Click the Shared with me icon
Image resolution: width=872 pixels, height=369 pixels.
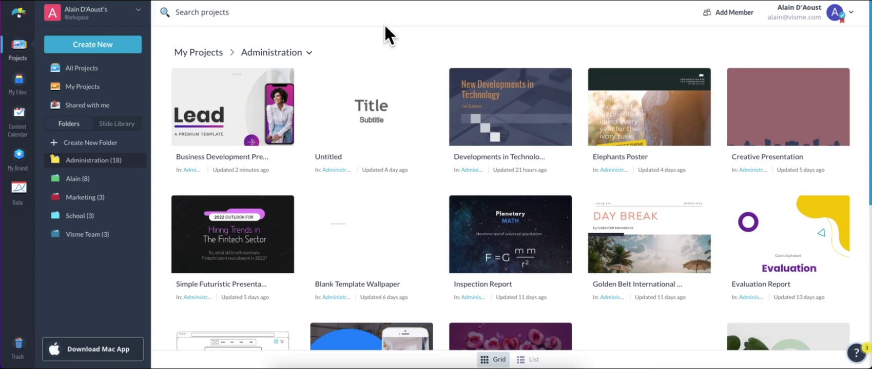55,105
